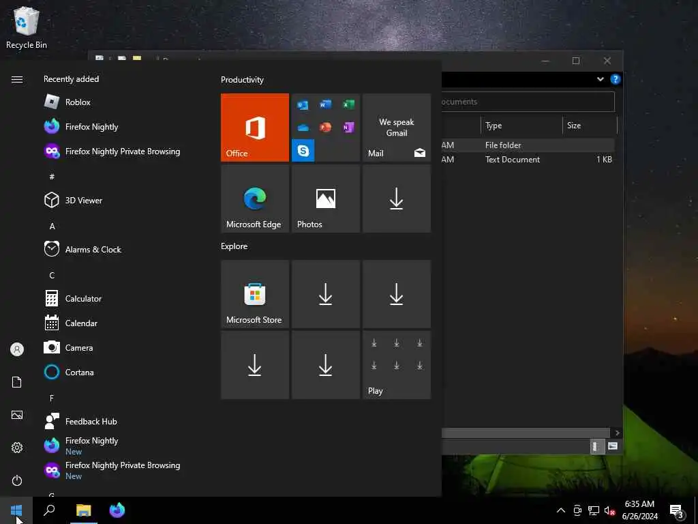Select the Text Document row in Explorer
The image size is (698, 524).
point(528,159)
